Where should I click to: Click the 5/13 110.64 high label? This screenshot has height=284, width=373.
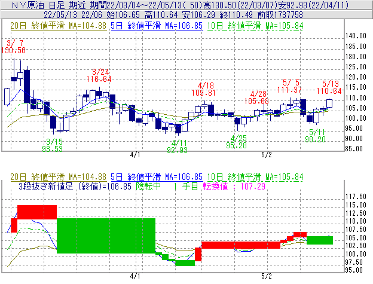coord(329,87)
